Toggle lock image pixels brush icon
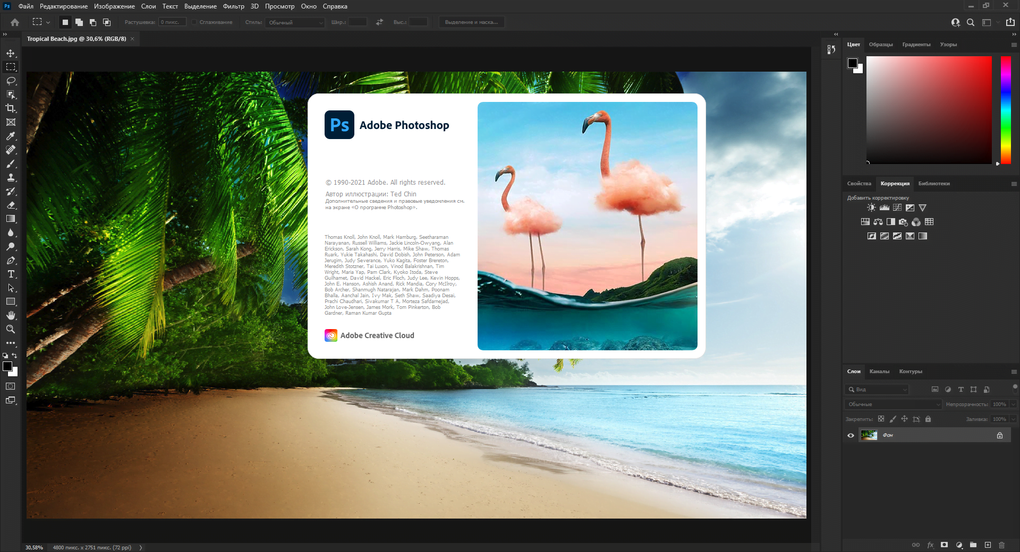The width and height of the screenshot is (1020, 552). 892,419
